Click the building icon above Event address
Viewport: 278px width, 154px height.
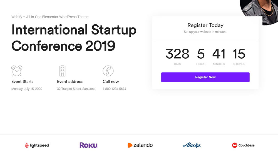point(62,71)
